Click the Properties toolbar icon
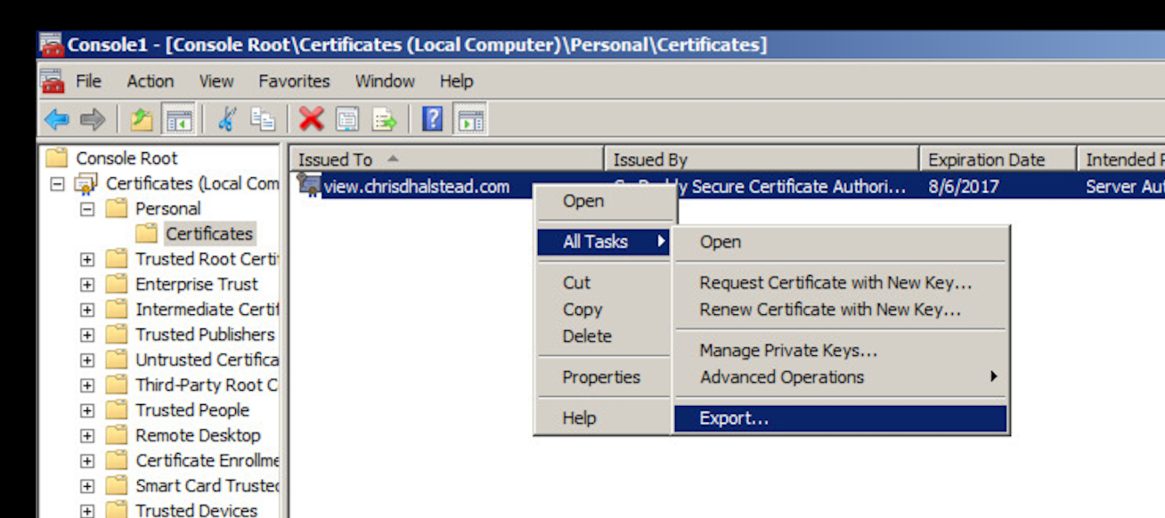Image resolution: width=1165 pixels, height=518 pixels. [x=346, y=119]
